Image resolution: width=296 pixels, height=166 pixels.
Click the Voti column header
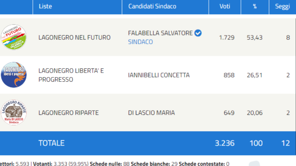225,6
